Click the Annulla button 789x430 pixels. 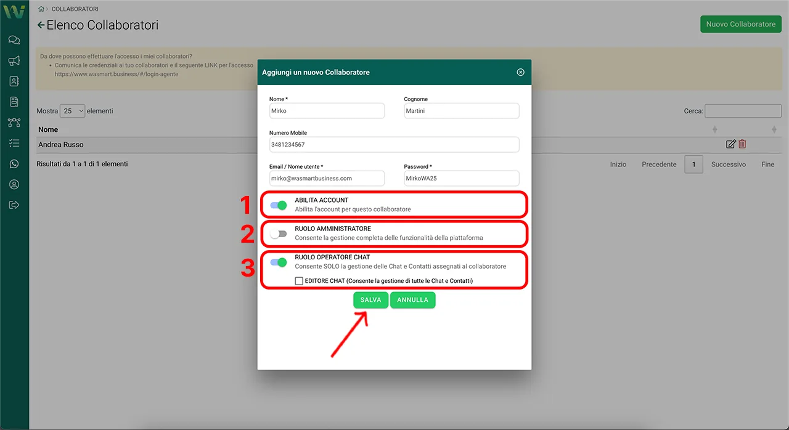(413, 300)
